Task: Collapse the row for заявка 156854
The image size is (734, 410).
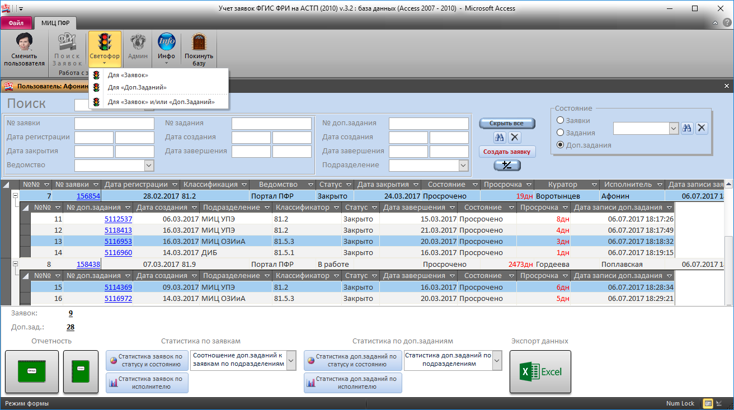Action: point(15,196)
